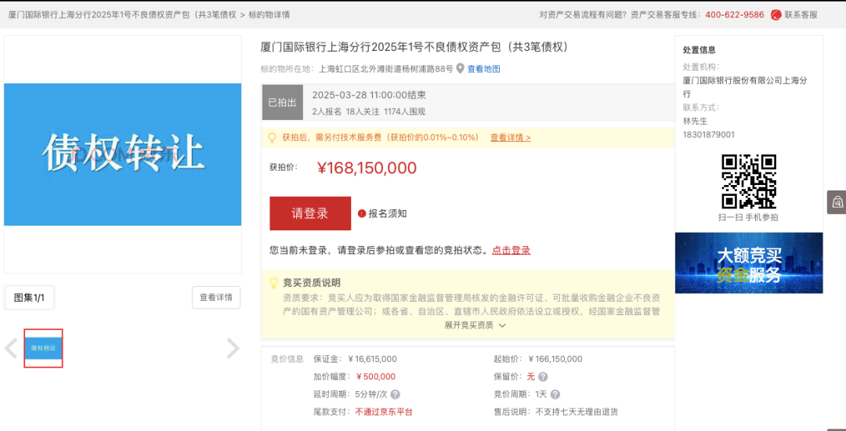846x431 pixels.
Task: Click the breadcrumb link for the asset package
Action: 122,15
